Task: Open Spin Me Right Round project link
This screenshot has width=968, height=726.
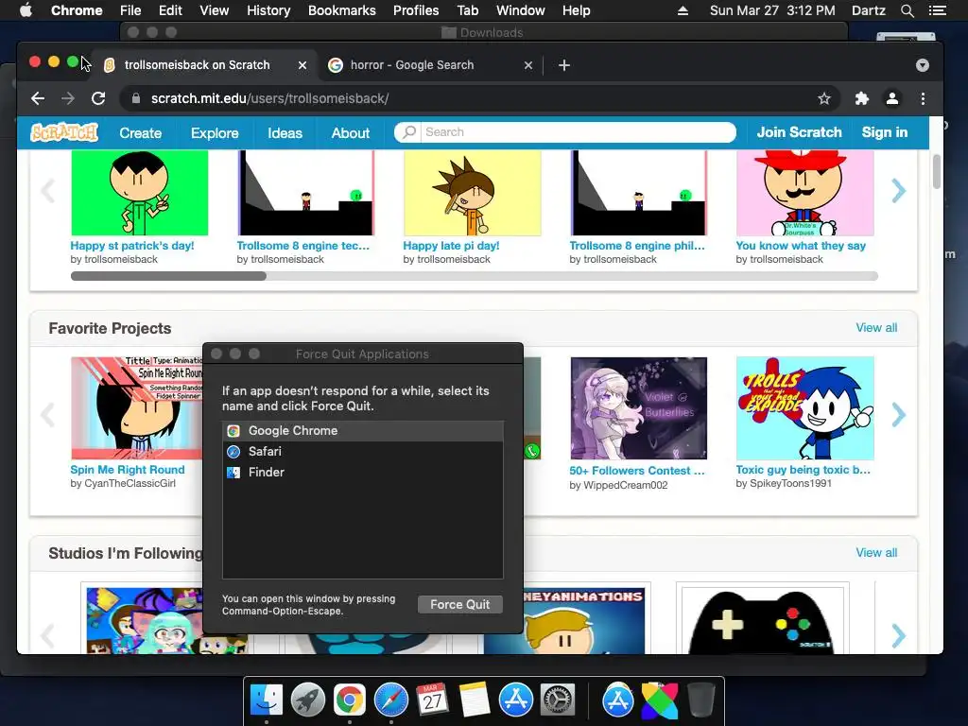Action: (128, 470)
